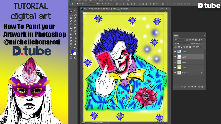
Task: Click the link layers icon
Action: click(x=182, y=87)
